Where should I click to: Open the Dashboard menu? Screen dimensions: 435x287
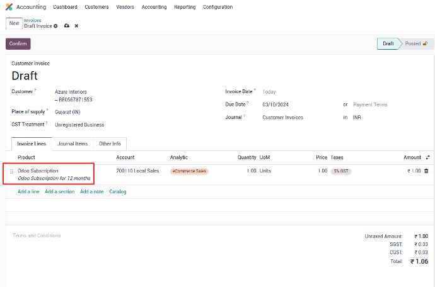point(65,7)
